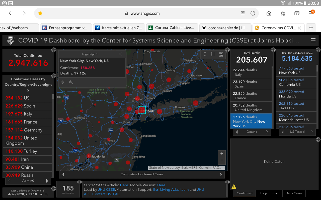Select 26.644 deaths Italy entry
Viewport: 321px width, 200px height.
click(x=251, y=72)
